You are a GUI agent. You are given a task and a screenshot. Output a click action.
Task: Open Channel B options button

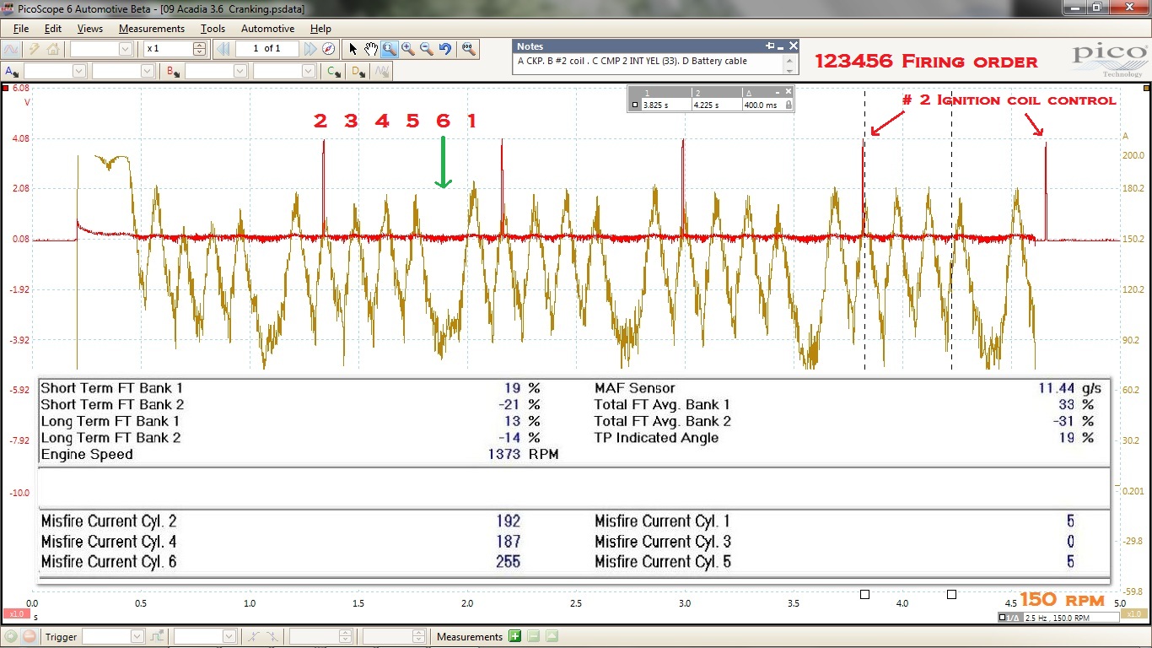[174, 72]
